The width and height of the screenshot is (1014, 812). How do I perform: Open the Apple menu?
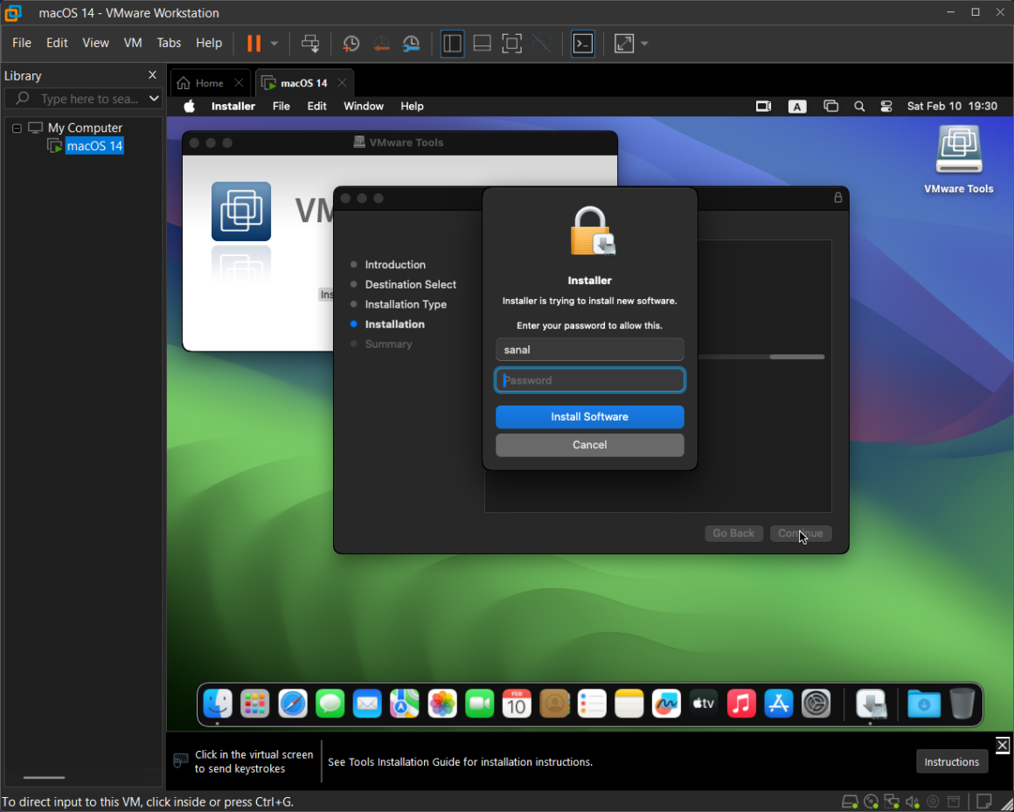pos(190,106)
